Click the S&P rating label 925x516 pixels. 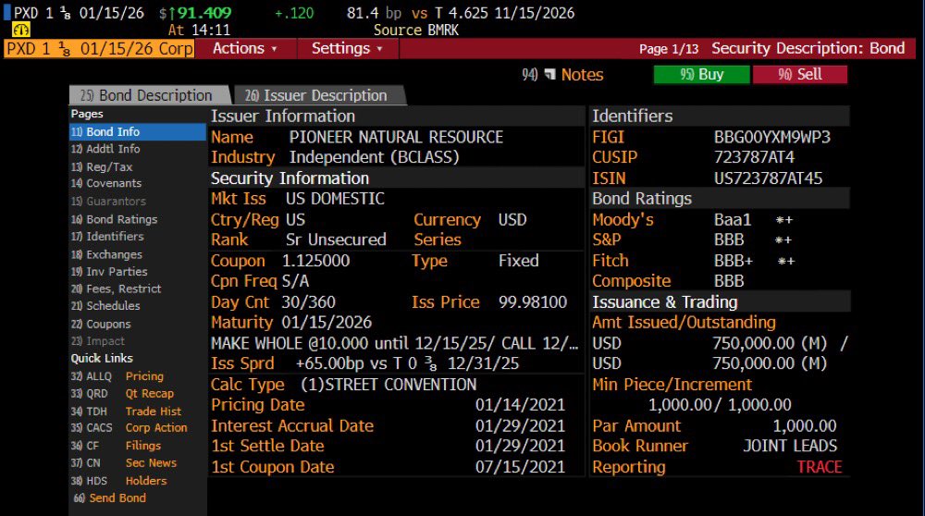point(607,240)
